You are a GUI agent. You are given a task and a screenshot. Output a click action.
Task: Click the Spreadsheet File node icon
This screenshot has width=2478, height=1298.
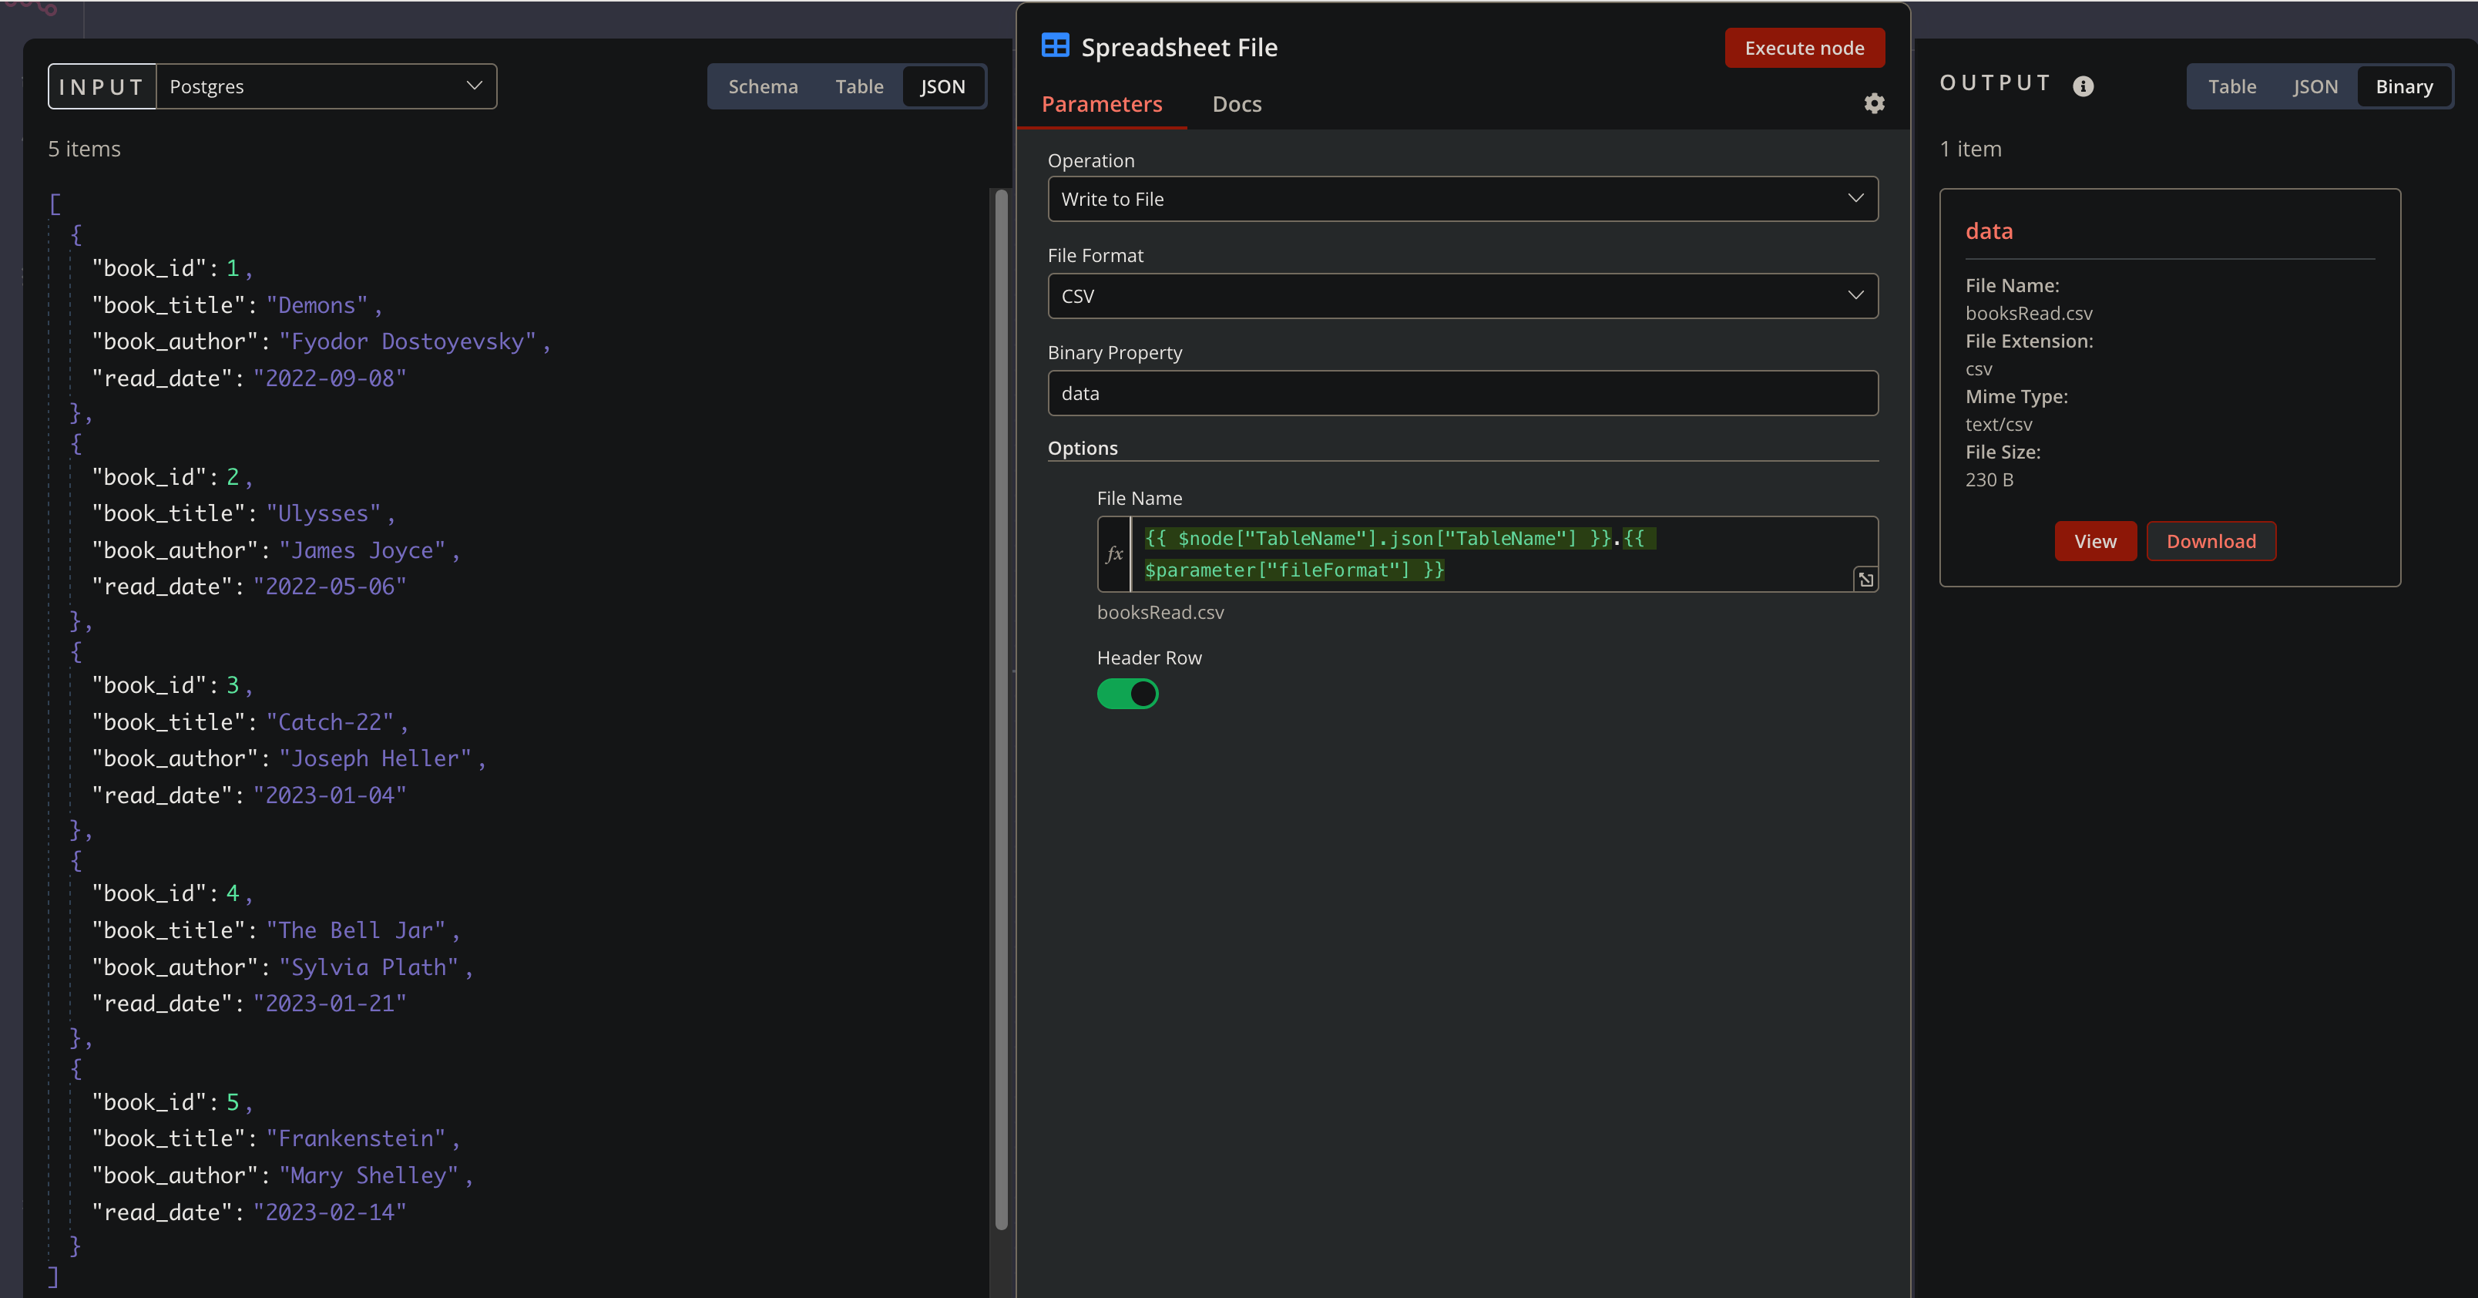pyautogui.click(x=1056, y=45)
